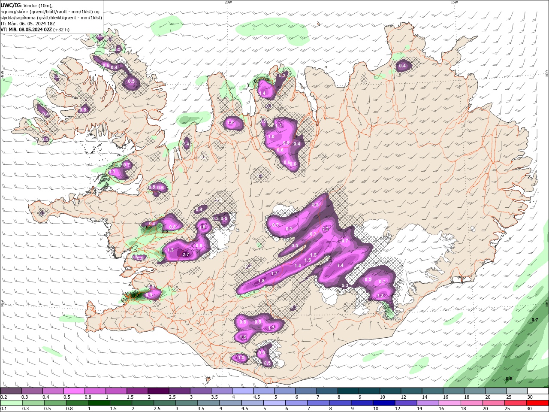
Task: Click the 1.0 value in the northern snow patch
Action: click(271, 136)
